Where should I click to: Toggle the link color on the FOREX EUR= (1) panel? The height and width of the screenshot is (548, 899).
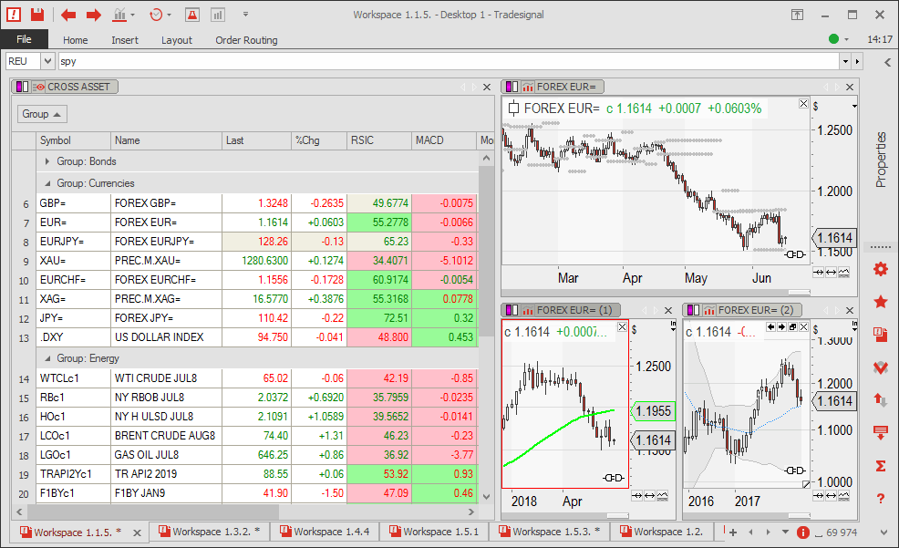tap(512, 310)
